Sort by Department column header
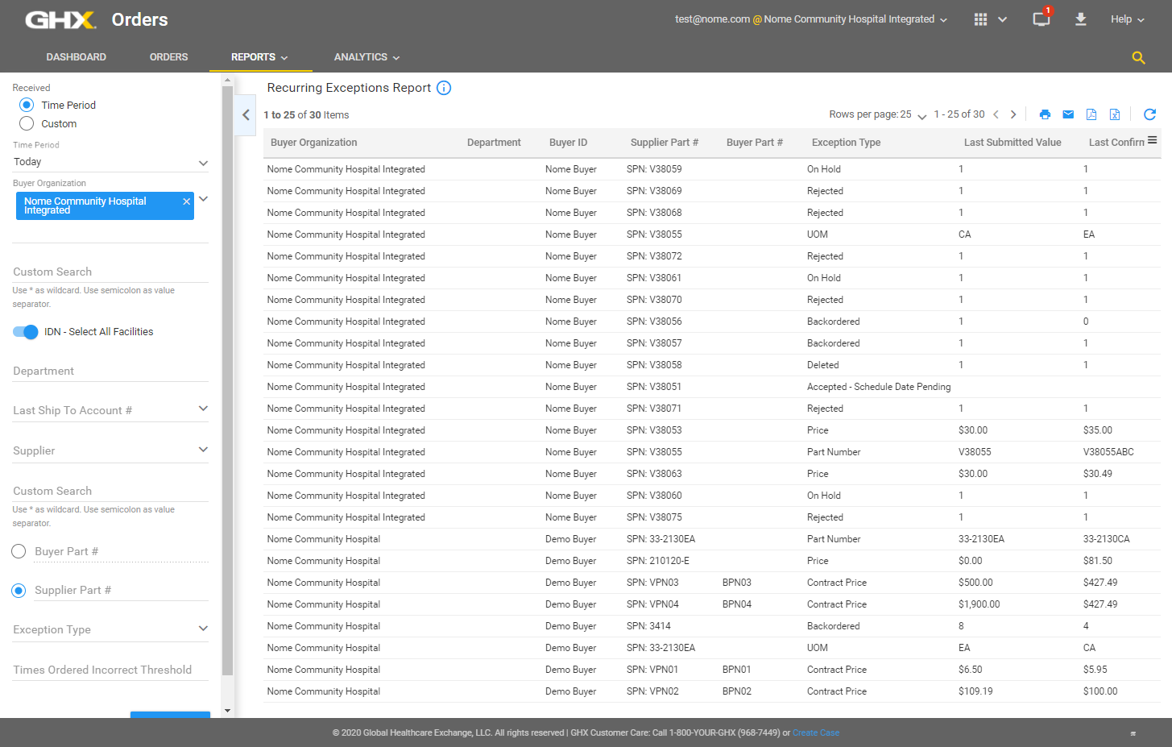The width and height of the screenshot is (1172, 747). 494,143
